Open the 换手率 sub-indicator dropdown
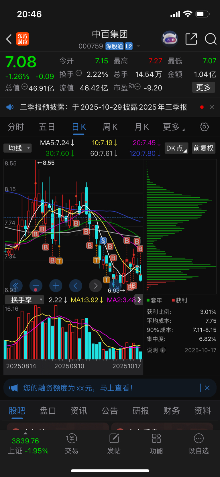220x477 pixels. 25,300
